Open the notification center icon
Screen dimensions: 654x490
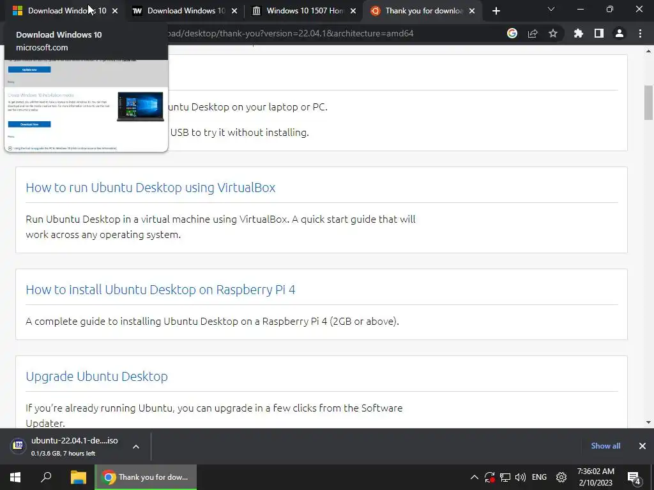tap(634, 478)
